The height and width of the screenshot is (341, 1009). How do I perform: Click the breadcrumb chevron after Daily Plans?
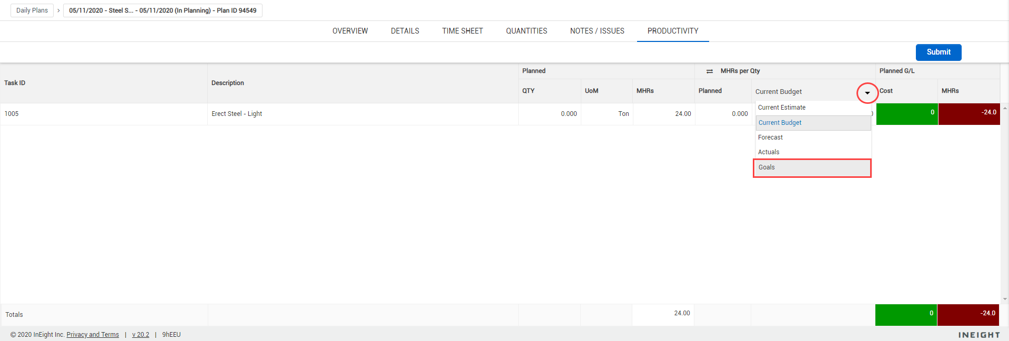(58, 10)
